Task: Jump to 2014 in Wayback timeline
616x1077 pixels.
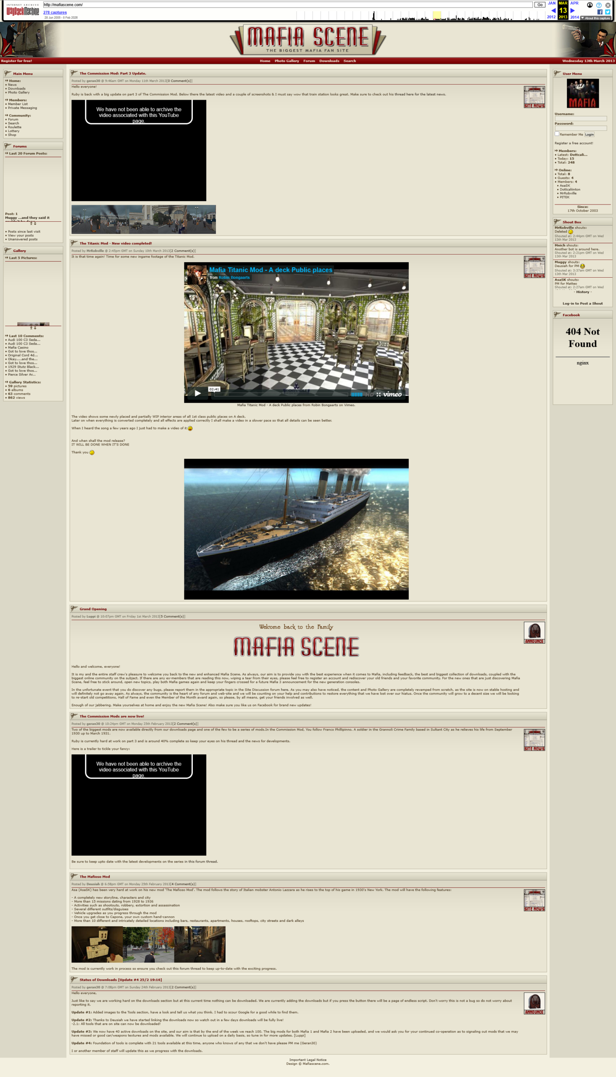Action: click(574, 17)
